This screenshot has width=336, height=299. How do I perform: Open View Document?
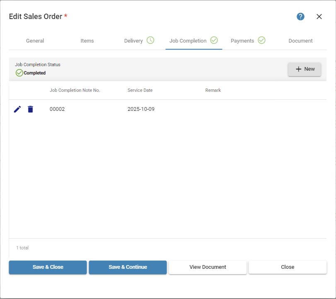click(208, 267)
